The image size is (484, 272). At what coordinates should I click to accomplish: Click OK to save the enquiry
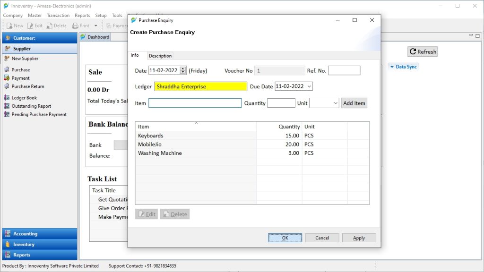pos(285,238)
